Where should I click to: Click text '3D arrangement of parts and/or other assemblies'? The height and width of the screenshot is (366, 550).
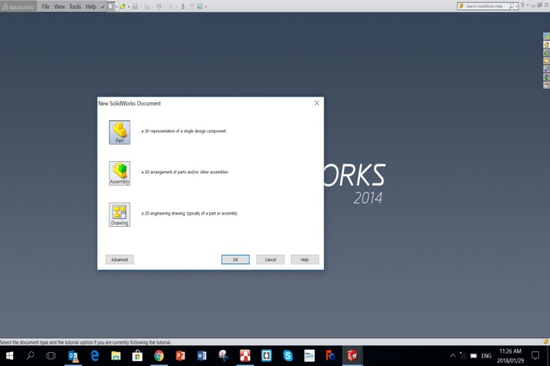tap(186, 172)
